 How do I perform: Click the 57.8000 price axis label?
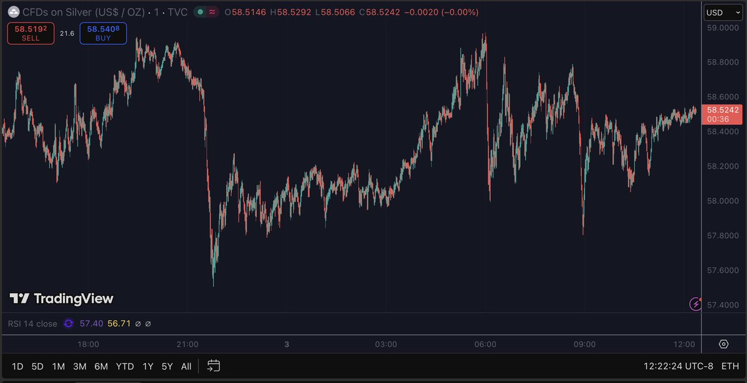(723, 236)
